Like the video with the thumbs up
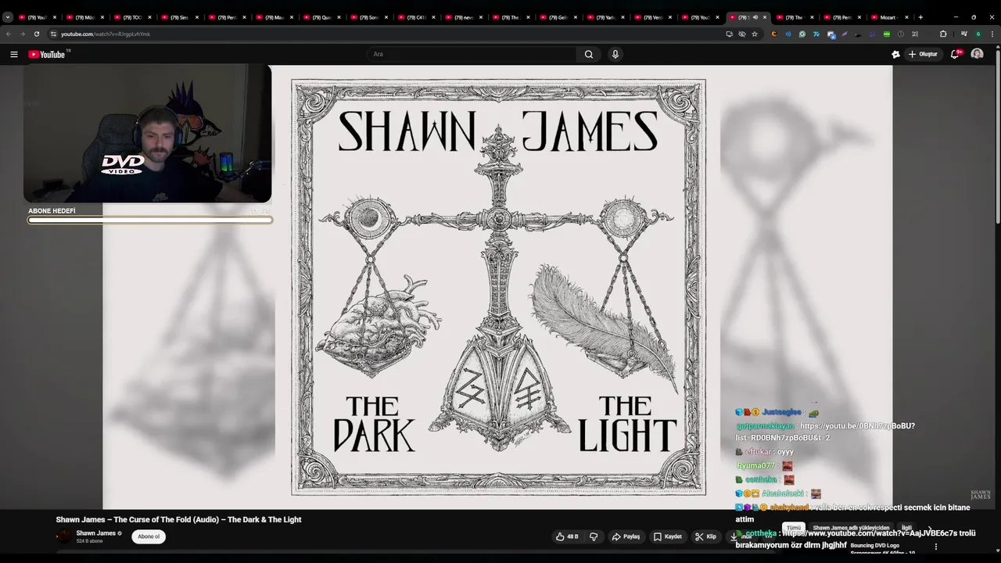The image size is (1001, 563). pos(567,536)
